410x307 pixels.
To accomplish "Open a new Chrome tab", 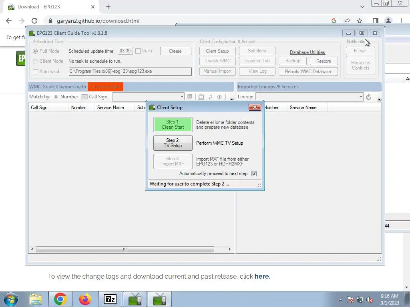I will point(108,7).
